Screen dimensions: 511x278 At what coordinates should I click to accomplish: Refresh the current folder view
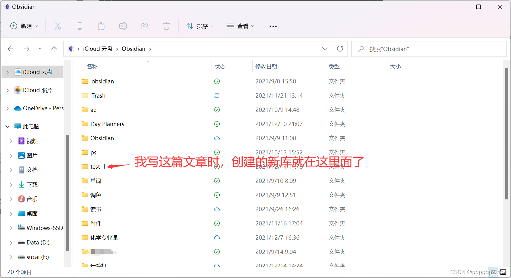[x=340, y=49]
